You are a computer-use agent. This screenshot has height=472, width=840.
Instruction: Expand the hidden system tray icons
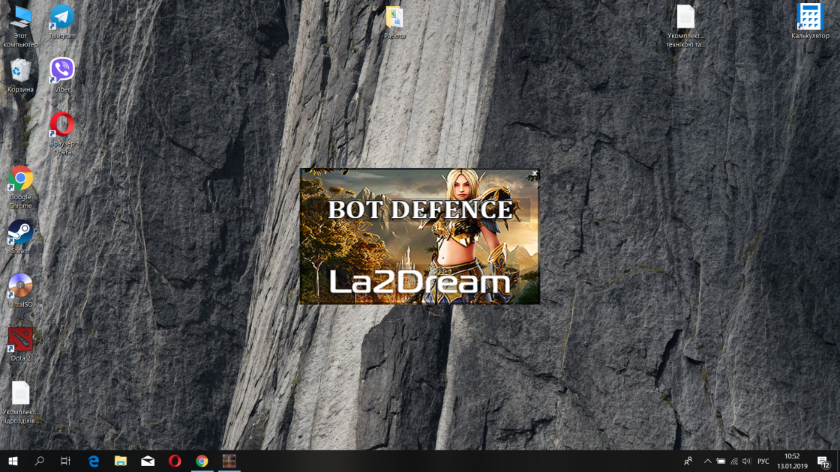pos(706,461)
